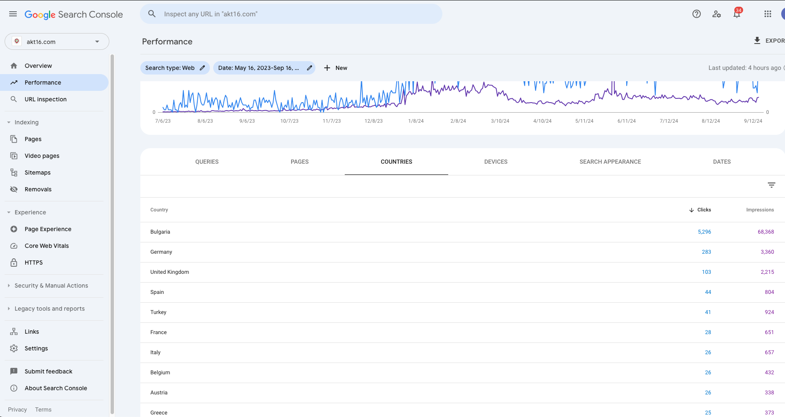Click the Settings gear icon
Viewport: 785px width, 417px height.
[x=14, y=348]
